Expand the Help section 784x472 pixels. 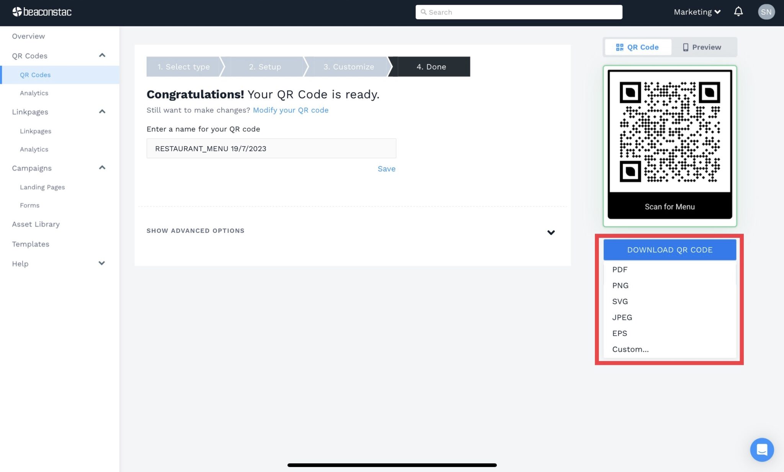coord(101,263)
